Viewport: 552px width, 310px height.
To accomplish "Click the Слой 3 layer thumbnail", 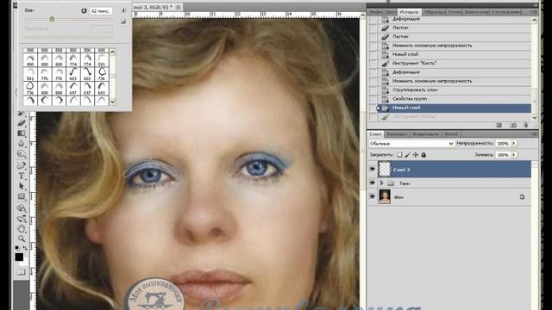I will pos(385,169).
